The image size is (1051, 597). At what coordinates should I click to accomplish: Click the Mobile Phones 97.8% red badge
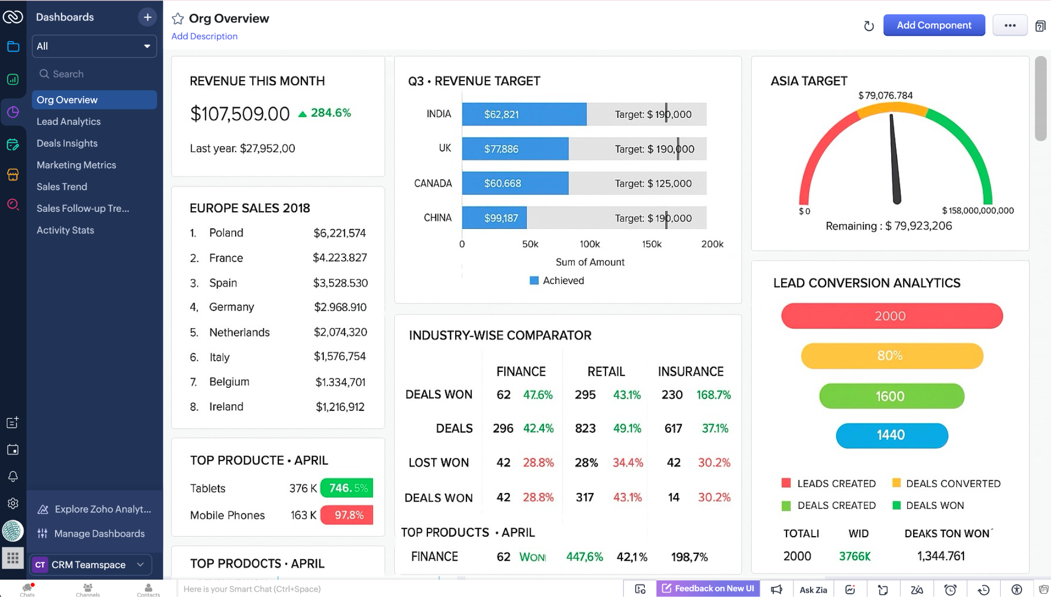(347, 515)
